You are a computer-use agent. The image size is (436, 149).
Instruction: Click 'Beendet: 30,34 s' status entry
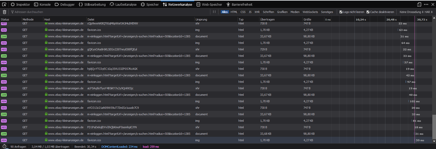point(85,147)
